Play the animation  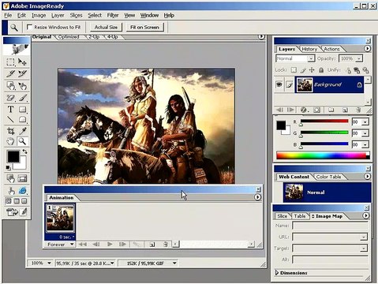(x=110, y=245)
